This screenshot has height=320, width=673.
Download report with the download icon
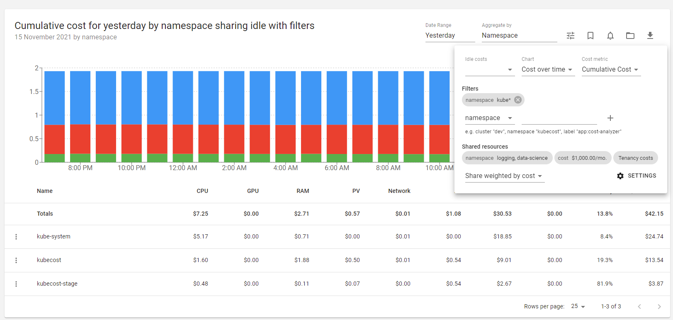tap(650, 36)
